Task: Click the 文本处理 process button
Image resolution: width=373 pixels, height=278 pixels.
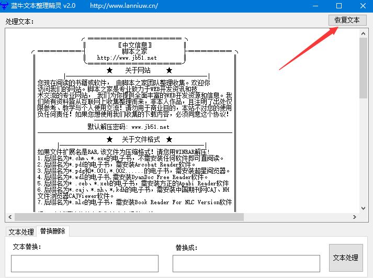Action: coord(346,258)
